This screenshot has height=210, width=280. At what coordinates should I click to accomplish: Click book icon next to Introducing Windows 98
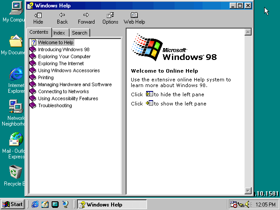point(33,49)
